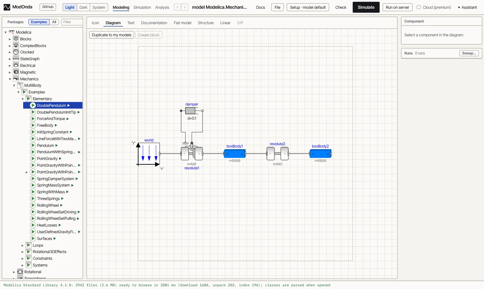Select the revolute1 joint component

192,154
